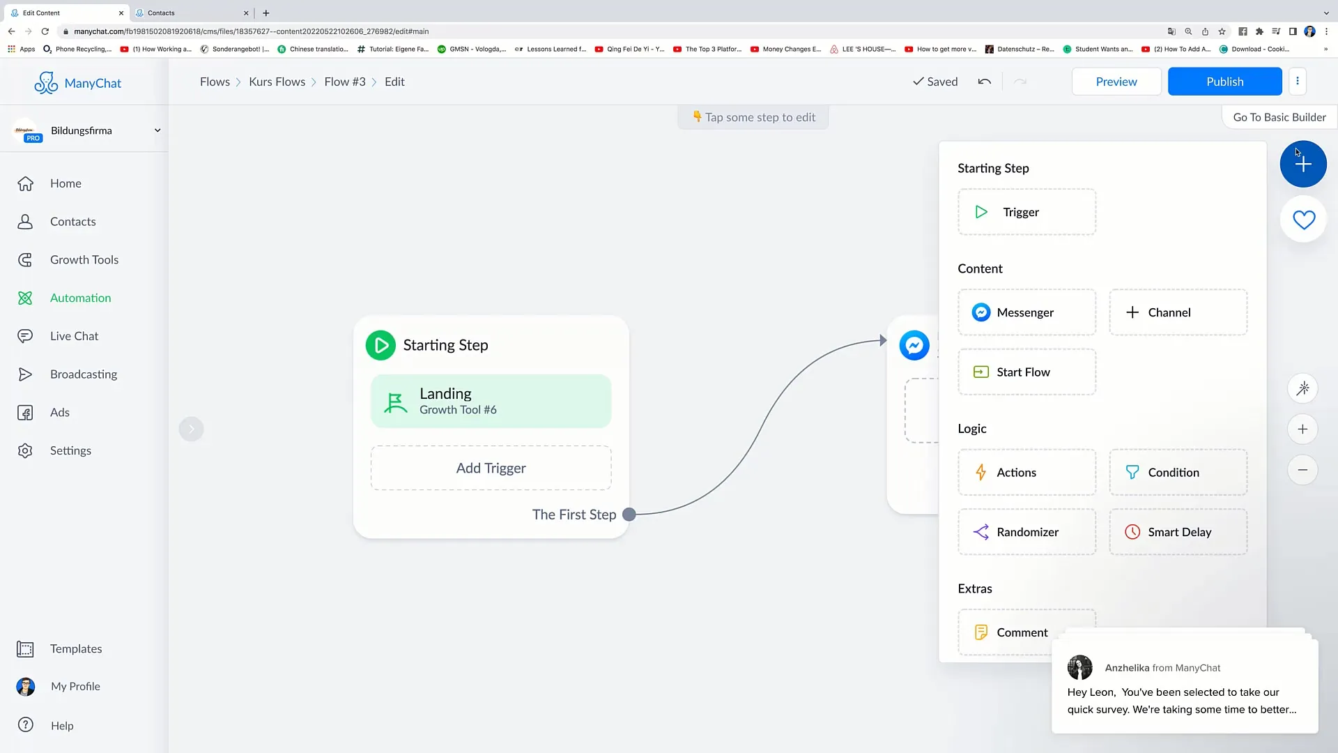
Task: Expand the Bildungsfirma account dropdown
Action: click(x=157, y=130)
